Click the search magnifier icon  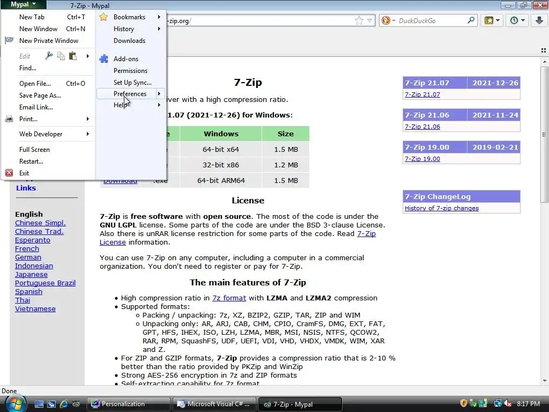click(471, 20)
